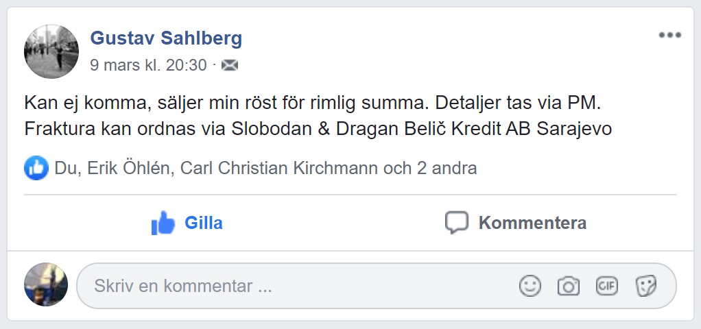Screen dimensions: 701x329
Task: Click the post timestamp 9 mars kl. 20:30
Action: (148, 65)
